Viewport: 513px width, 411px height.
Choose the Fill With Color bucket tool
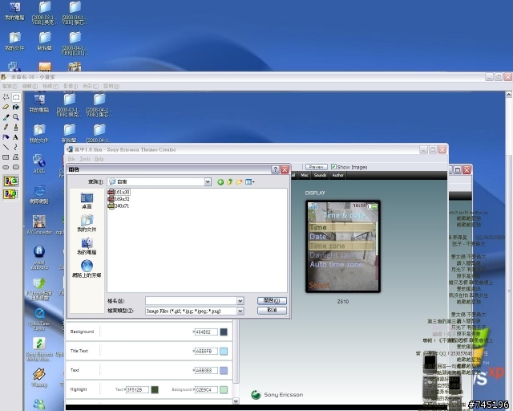(x=16, y=108)
